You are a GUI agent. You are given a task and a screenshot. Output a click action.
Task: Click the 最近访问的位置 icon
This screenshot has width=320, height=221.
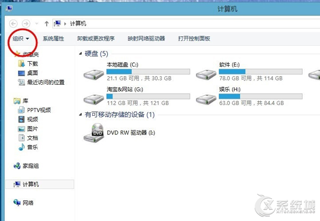click(21, 83)
